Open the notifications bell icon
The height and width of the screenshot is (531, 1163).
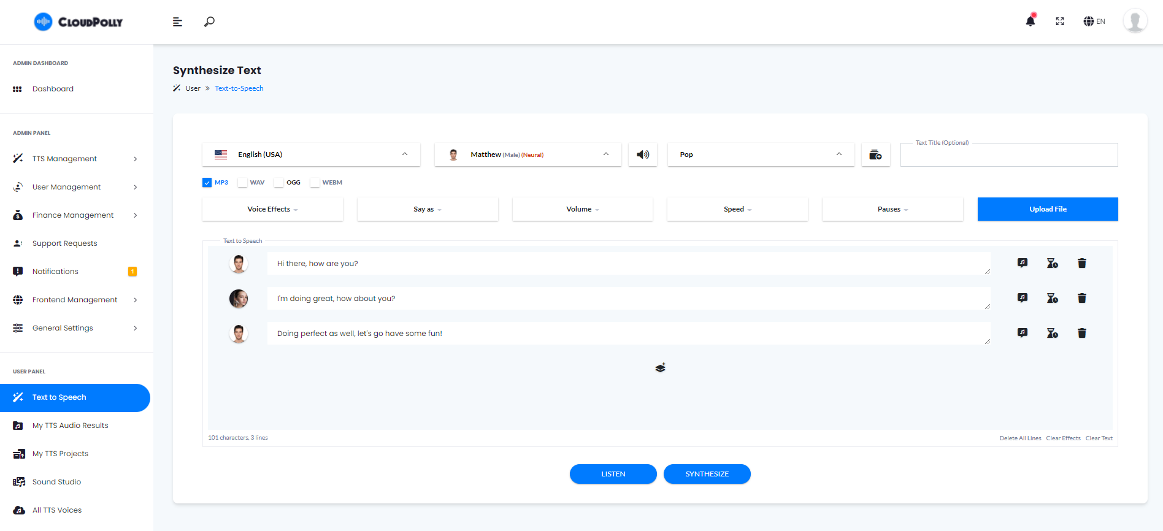click(1031, 21)
